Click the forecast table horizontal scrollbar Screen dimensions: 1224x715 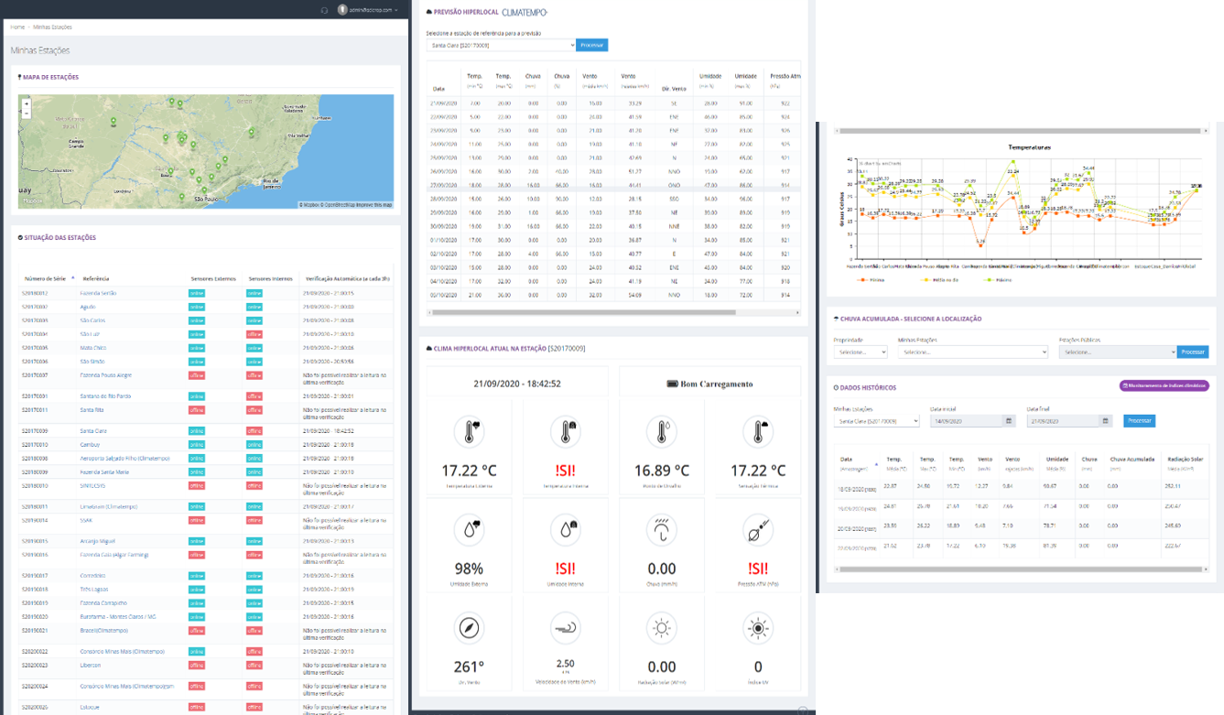click(586, 312)
